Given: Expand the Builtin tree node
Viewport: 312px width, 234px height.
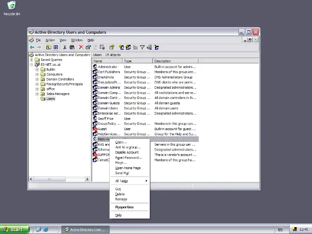Looking at the screenshot, I should pos(37,69).
